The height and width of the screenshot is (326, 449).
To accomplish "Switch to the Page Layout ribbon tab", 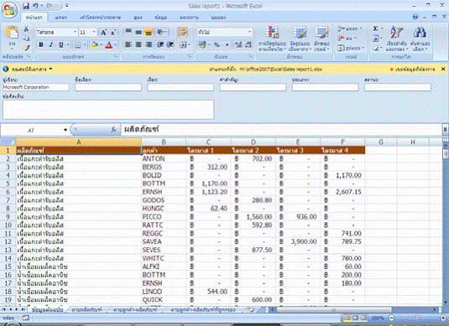I will coord(100,18).
